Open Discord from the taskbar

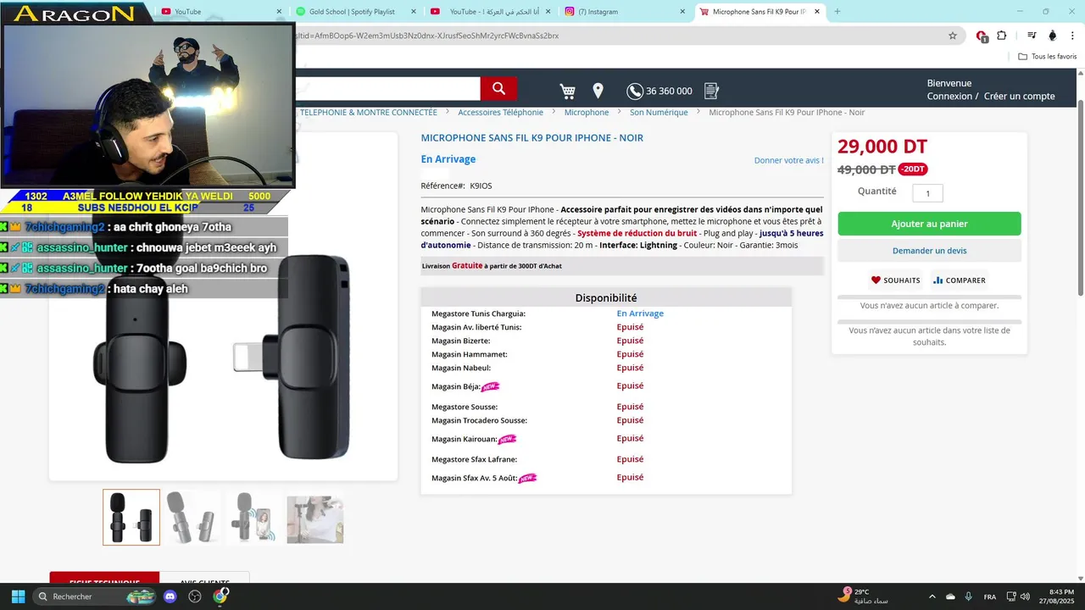pos(170,596)
